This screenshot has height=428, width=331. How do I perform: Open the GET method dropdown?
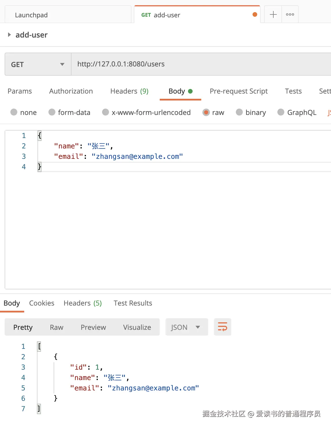pos(38,64)
